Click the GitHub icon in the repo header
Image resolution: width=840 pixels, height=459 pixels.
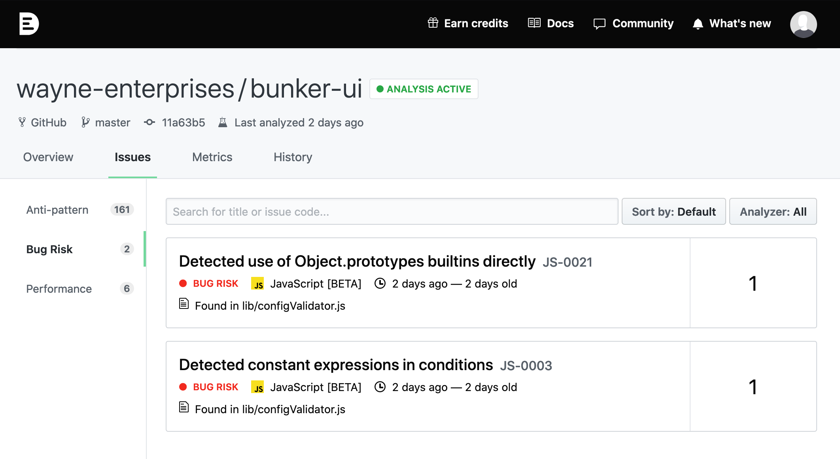pos(22,122)
